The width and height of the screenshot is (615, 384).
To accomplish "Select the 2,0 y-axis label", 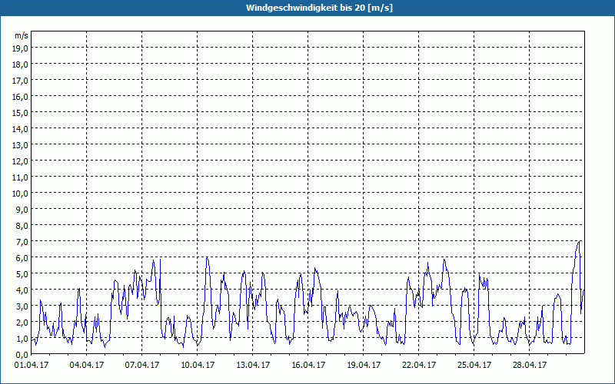I will [22, 322].
